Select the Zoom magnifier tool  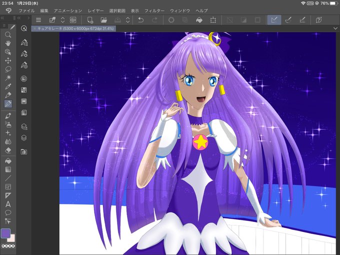8,34
